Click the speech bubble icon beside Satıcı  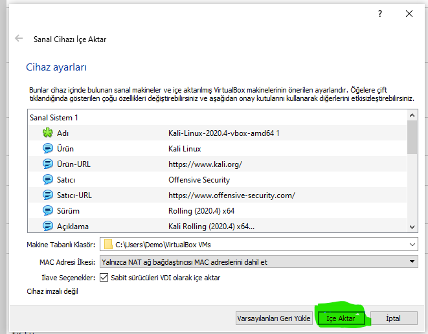[x=48, y=179]
